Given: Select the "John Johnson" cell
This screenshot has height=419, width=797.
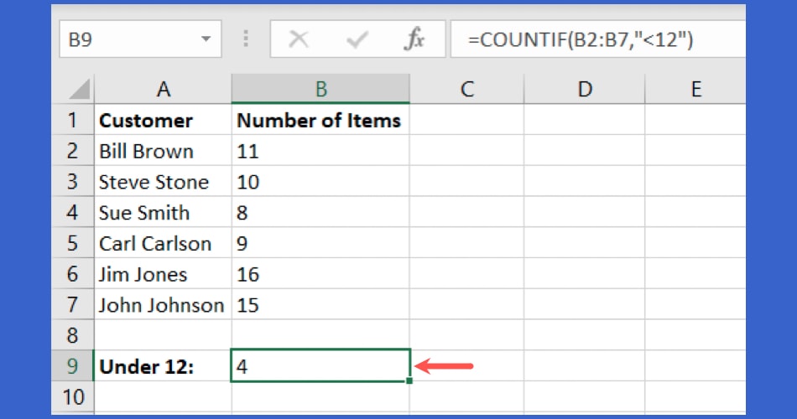Looking at the screenshot, I should 163,305.
